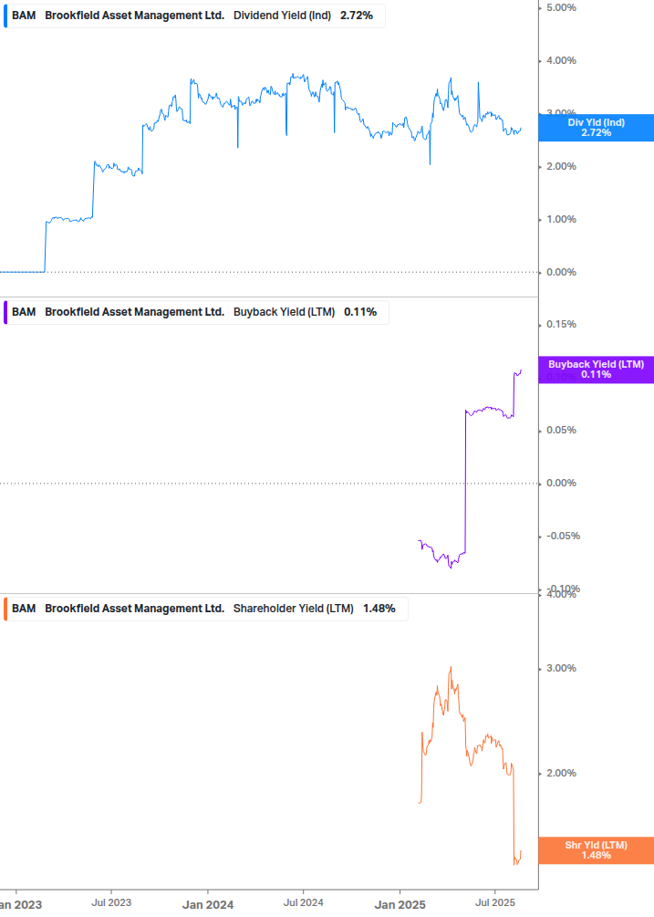Image resolution: width=654 pixels, height=917 pixels.
Task: Select the orange Shareholder Yield color bar
Action: click(5, 609)
